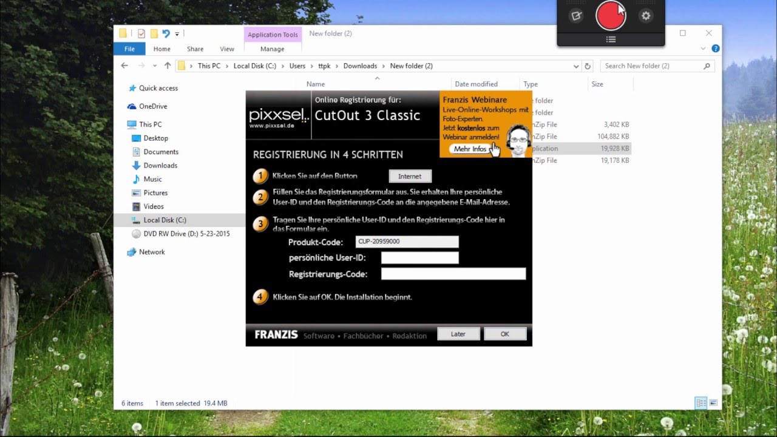Click Users breadcrumb segment
Image resolution: width=777 pixels, height=437 pixels.
coord(297,66)
